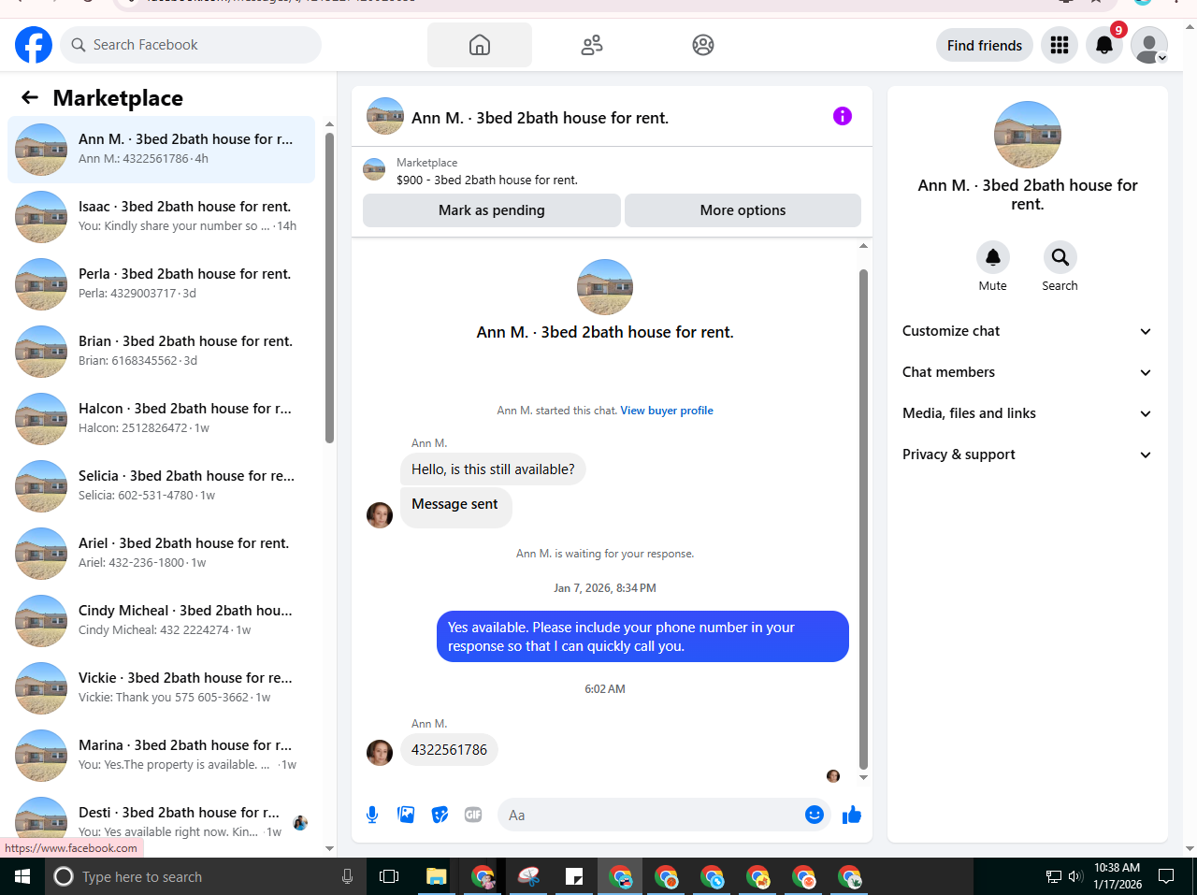Expand Privacy & support section
This screenshot has width=1197, height=895.
(x=1027, y=455)
